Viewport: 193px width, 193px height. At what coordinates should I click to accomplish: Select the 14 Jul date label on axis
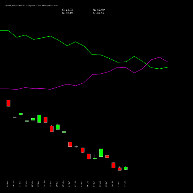125,184
